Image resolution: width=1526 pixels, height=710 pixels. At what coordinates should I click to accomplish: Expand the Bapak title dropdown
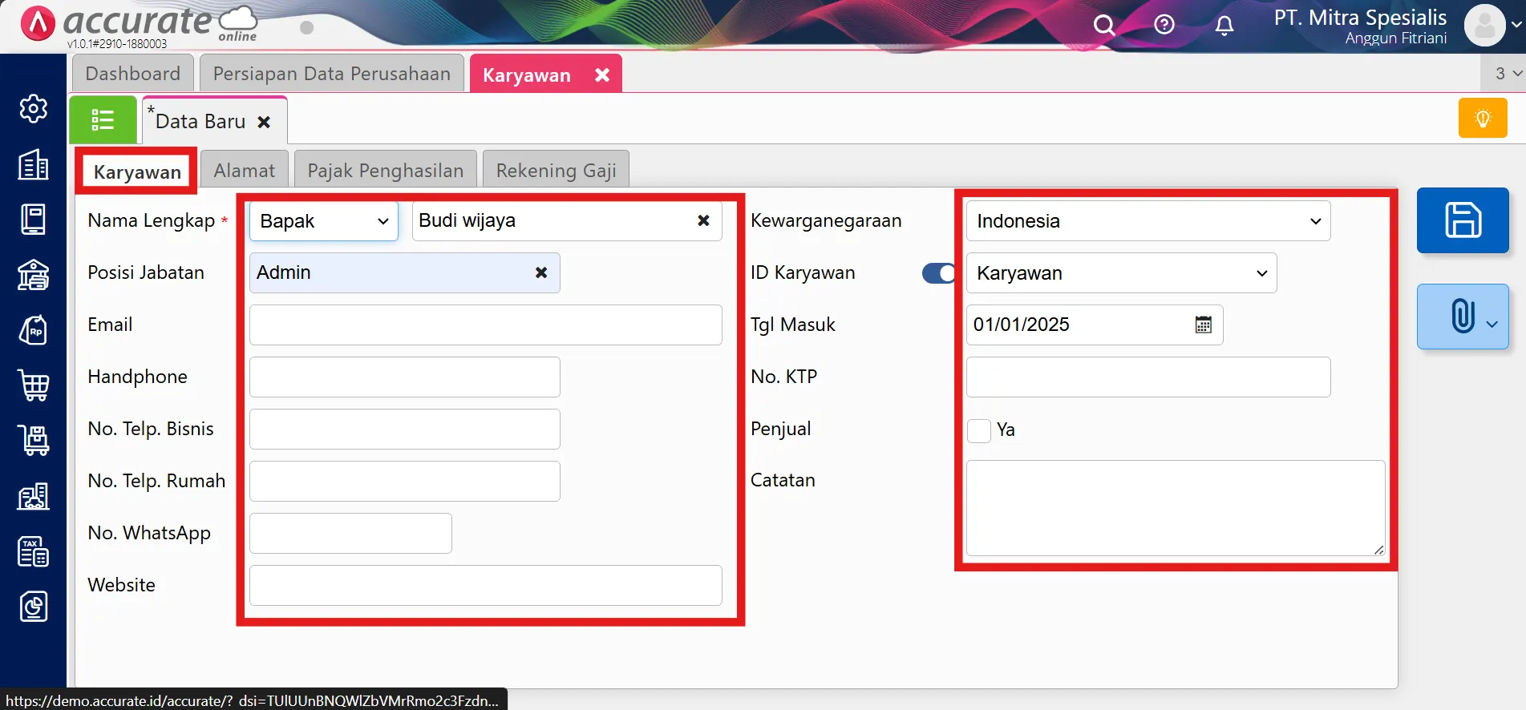pyautogui.click(x=323, y=221)
